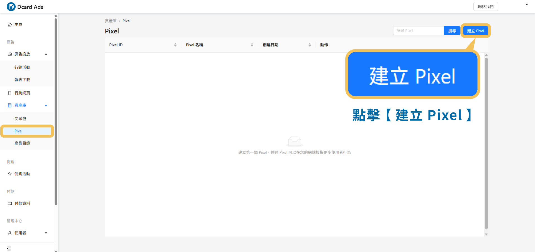Click the Dcard Ads logo icon
535x252 pixels.
(11, 7)
